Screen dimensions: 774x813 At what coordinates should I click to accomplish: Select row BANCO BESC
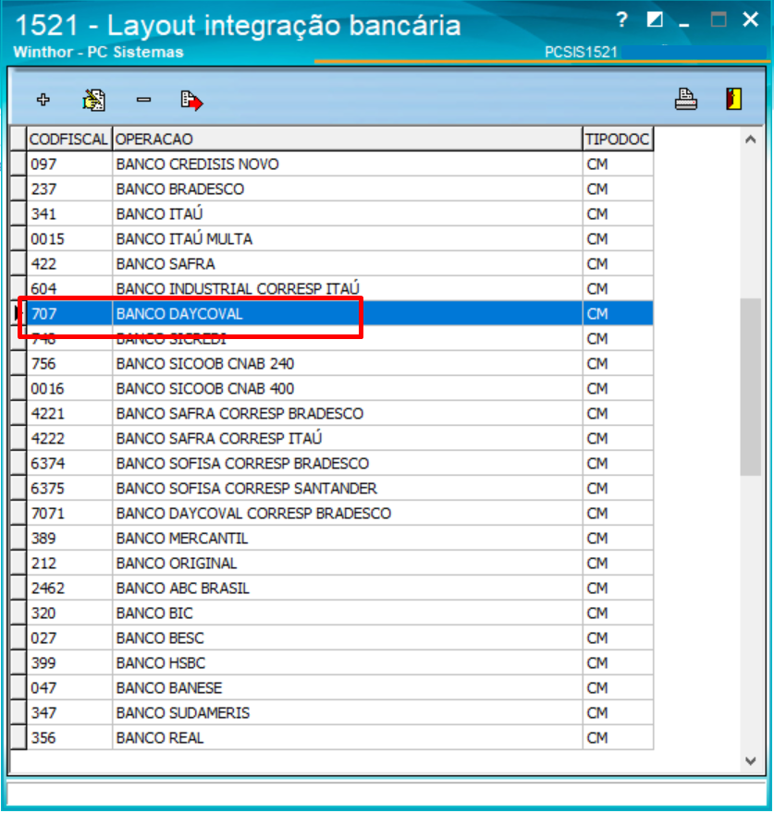pos(331,637)
